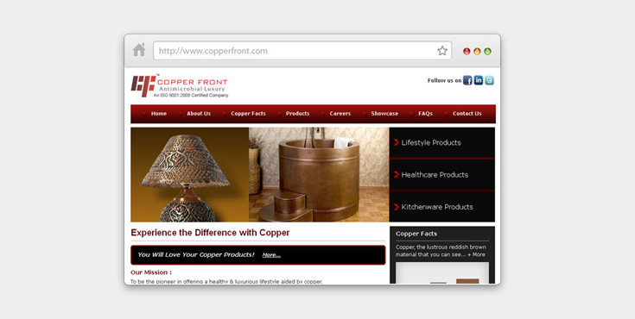Click the 'Our Mission :' heading
This screenshot has width=635, height=319.
coord(151,272)
